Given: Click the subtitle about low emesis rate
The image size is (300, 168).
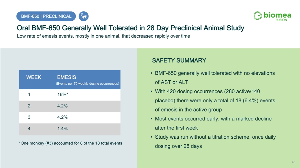Looking at the screenshot, I should 103,36.
